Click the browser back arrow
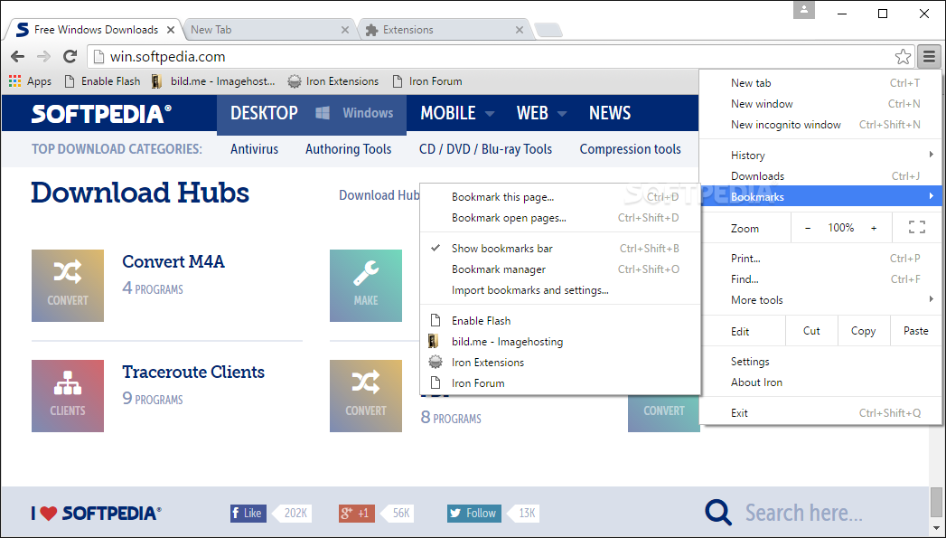The height and width of the screenshot is (538, 946). point(17,57)
